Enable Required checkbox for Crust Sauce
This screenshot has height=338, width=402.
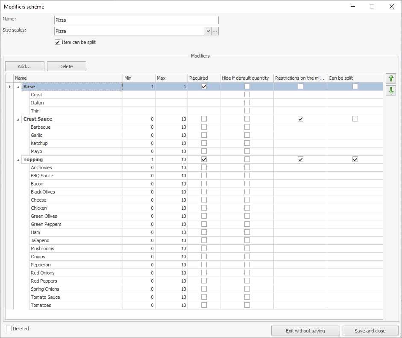(x=204, y=119)
